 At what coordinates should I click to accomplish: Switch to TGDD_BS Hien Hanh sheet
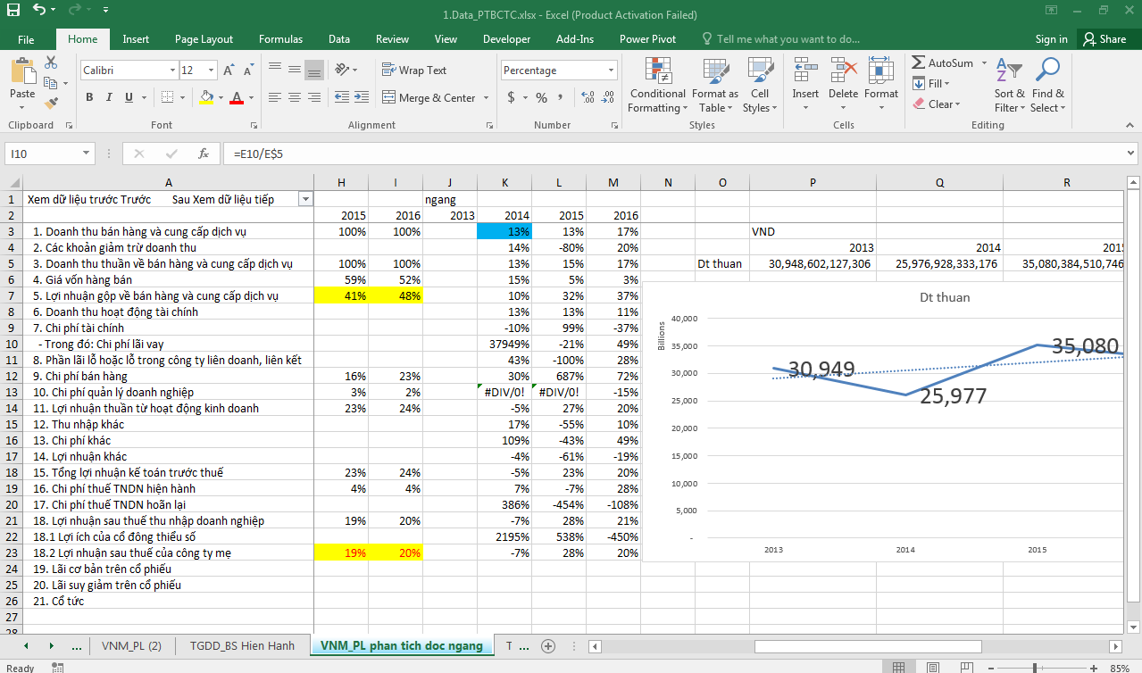[242, 645]
